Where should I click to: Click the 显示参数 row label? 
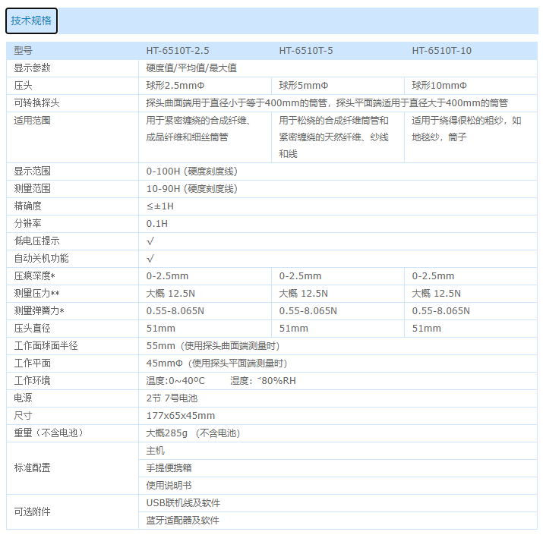coord(33,68)
